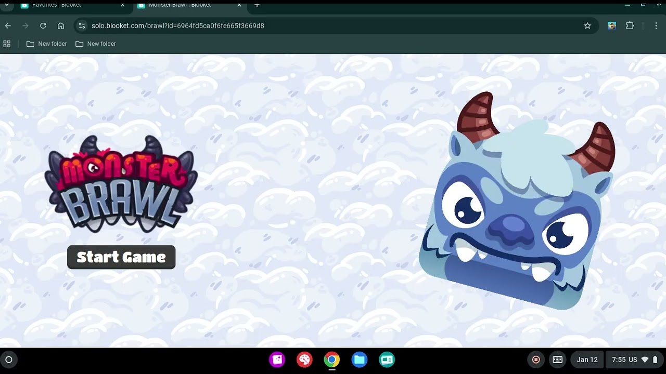The height and width of the screenshot is (374, 666).
Task: Start the Monster Brawl game
Action: [x=121, y=257]
